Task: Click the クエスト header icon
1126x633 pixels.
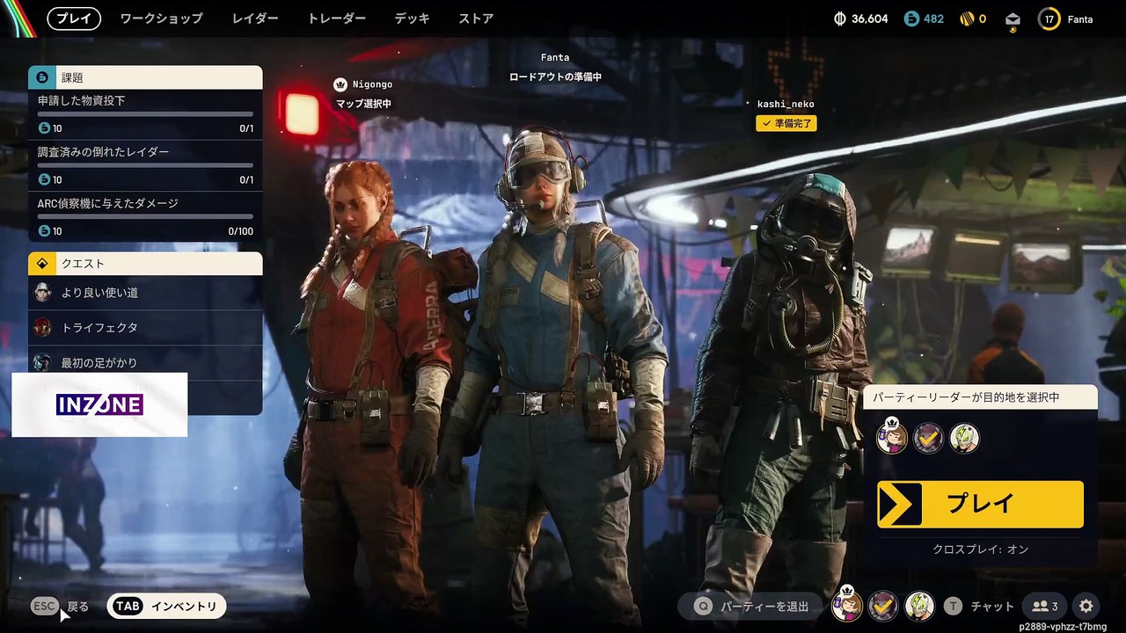Action: [x=42, y=264]
